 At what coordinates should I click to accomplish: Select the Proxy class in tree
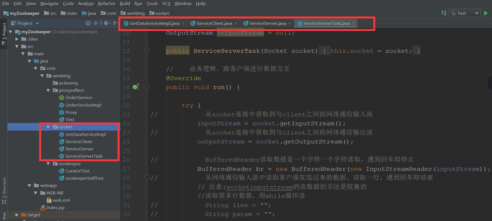[x=68, y=112]
